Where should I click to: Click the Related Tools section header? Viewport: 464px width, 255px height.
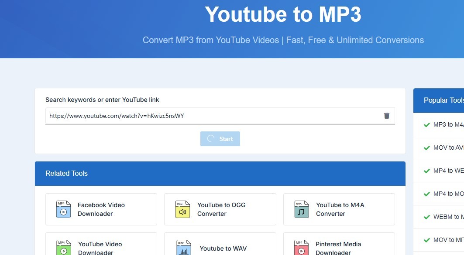[x=220, y=174]
